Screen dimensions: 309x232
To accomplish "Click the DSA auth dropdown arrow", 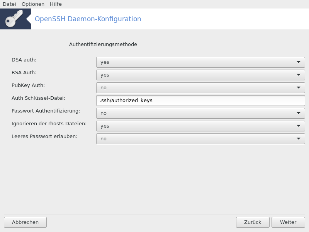I will [299, 62].
